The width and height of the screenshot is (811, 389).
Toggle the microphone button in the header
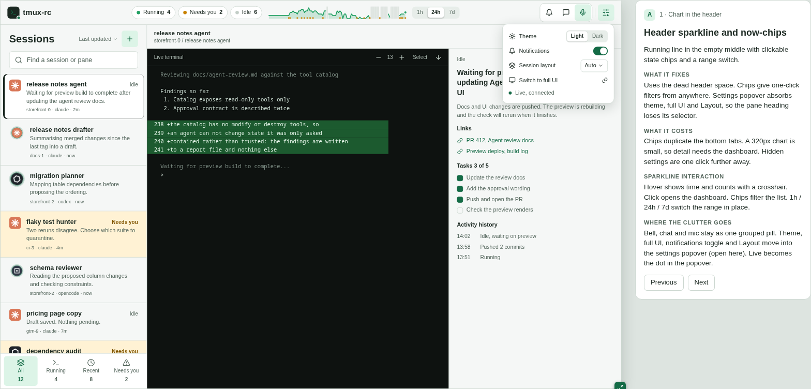583,12
